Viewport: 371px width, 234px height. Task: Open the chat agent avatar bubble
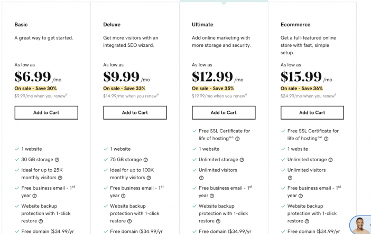[360, 225]
